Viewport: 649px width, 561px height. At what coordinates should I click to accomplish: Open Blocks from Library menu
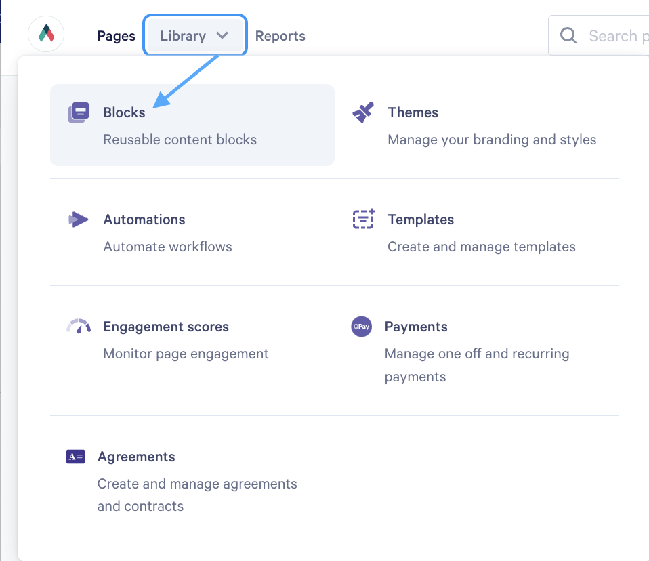(x=192, y=125)
